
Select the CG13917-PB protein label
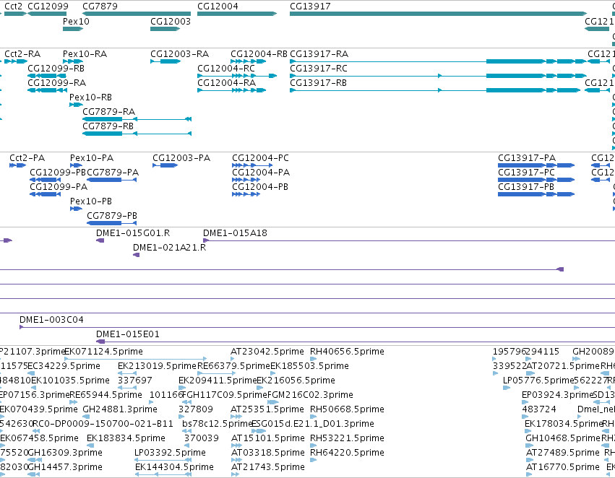526,187
